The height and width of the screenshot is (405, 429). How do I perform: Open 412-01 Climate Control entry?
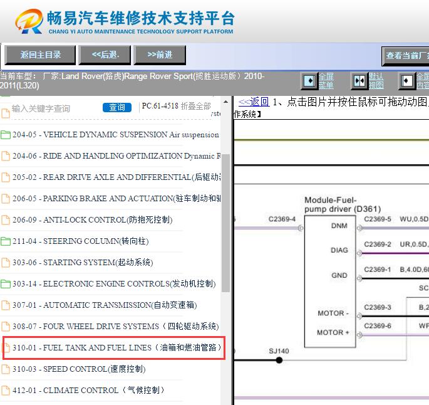(x=88, y=390)
